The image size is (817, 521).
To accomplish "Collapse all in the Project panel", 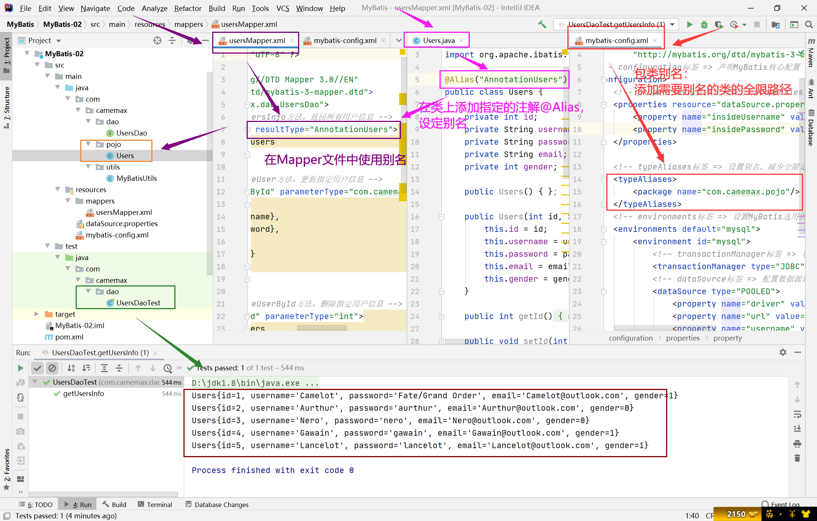I will click(x=172, y=40).
